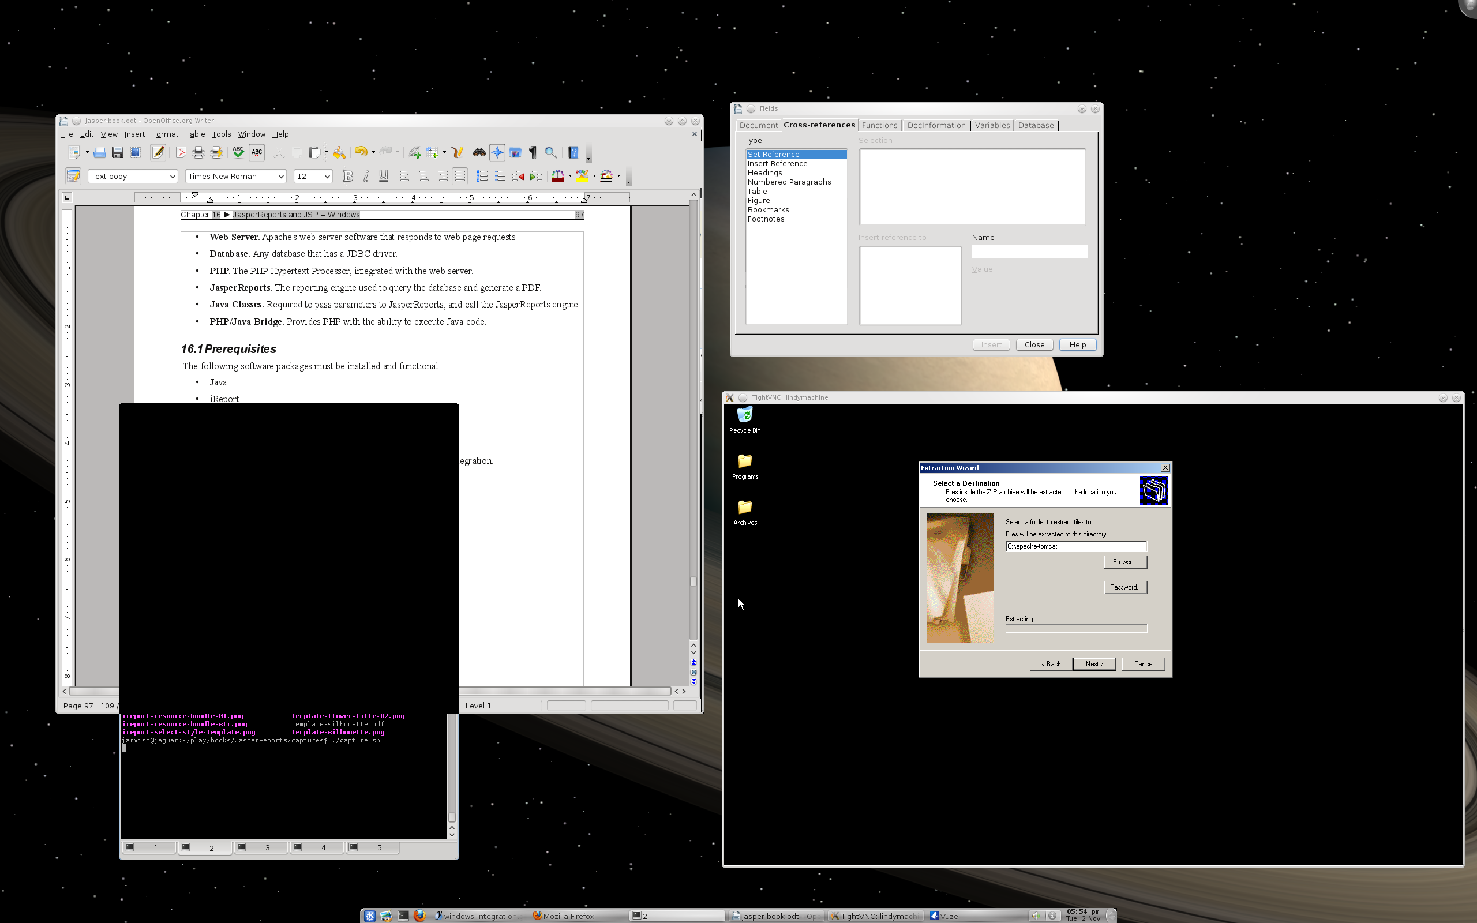The image size is (1477, 923).
Task: Click the Save document icon
Action: [x=118, y=153]
